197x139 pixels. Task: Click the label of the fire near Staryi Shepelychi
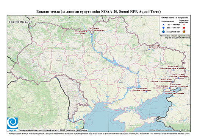coord(96,29)
